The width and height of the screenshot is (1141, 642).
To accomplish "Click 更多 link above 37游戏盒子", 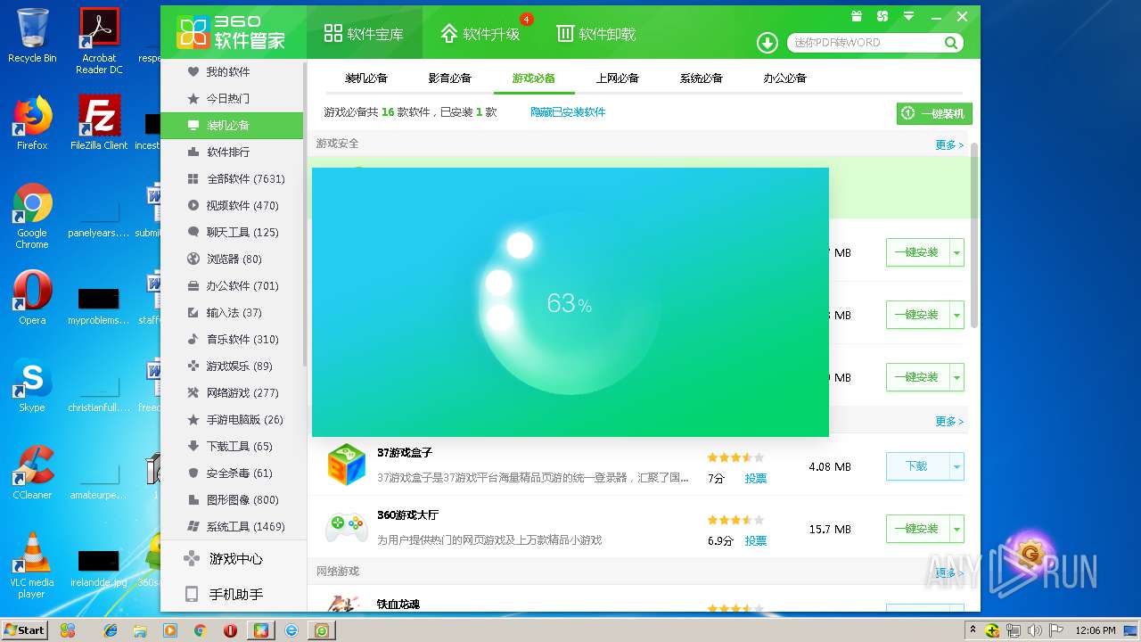I will click(948, 421).
